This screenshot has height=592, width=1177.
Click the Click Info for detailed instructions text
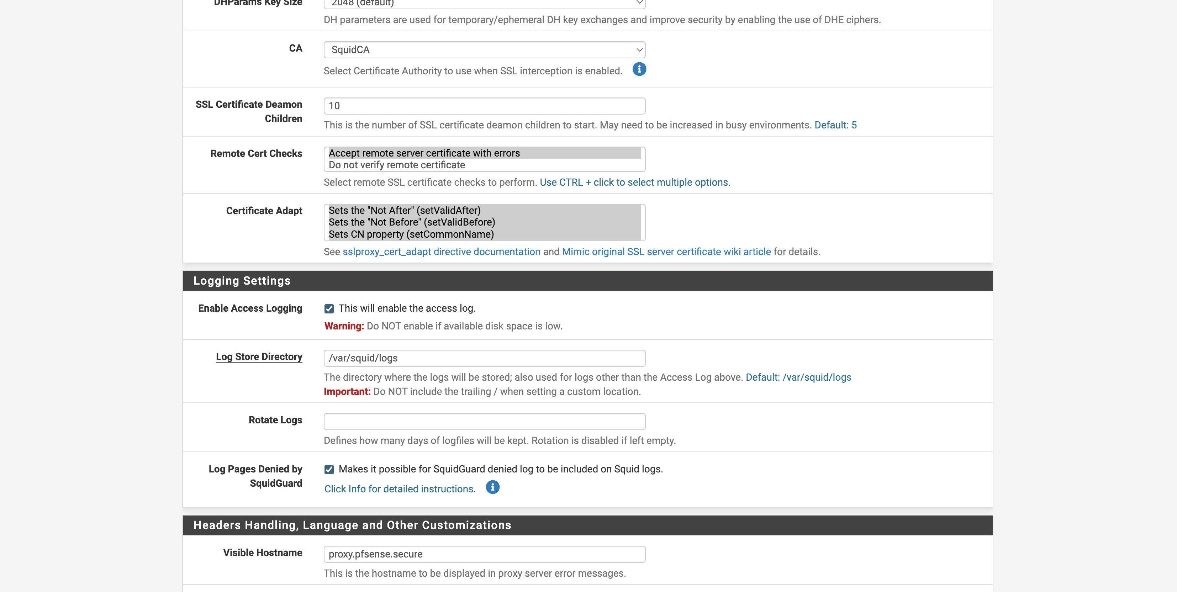(400, 489)
